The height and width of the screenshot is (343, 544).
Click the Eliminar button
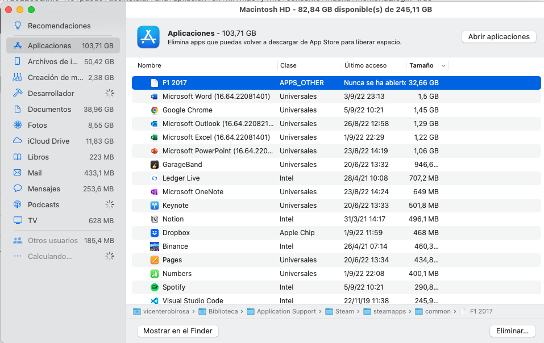[x=512, y=331]
